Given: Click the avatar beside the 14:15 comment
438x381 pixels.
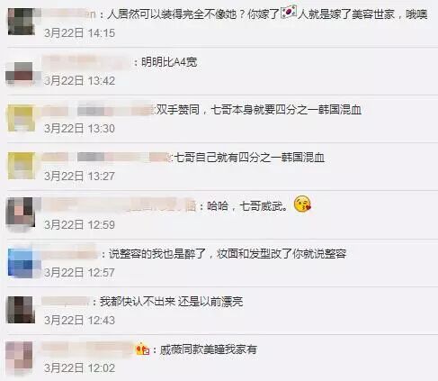Looking at the screenshot, I should (21, 22).
